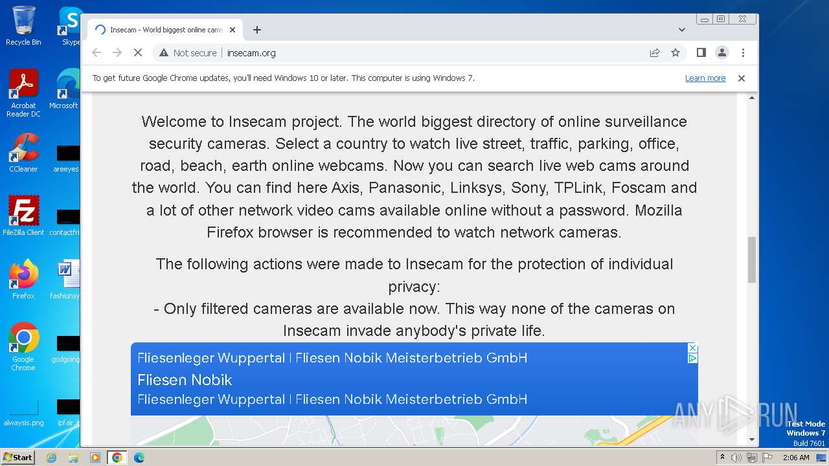Viewport: 829px width, 466px height.
Task: Close the Fliesen Nobik advertisement
Action: (692, 348)
